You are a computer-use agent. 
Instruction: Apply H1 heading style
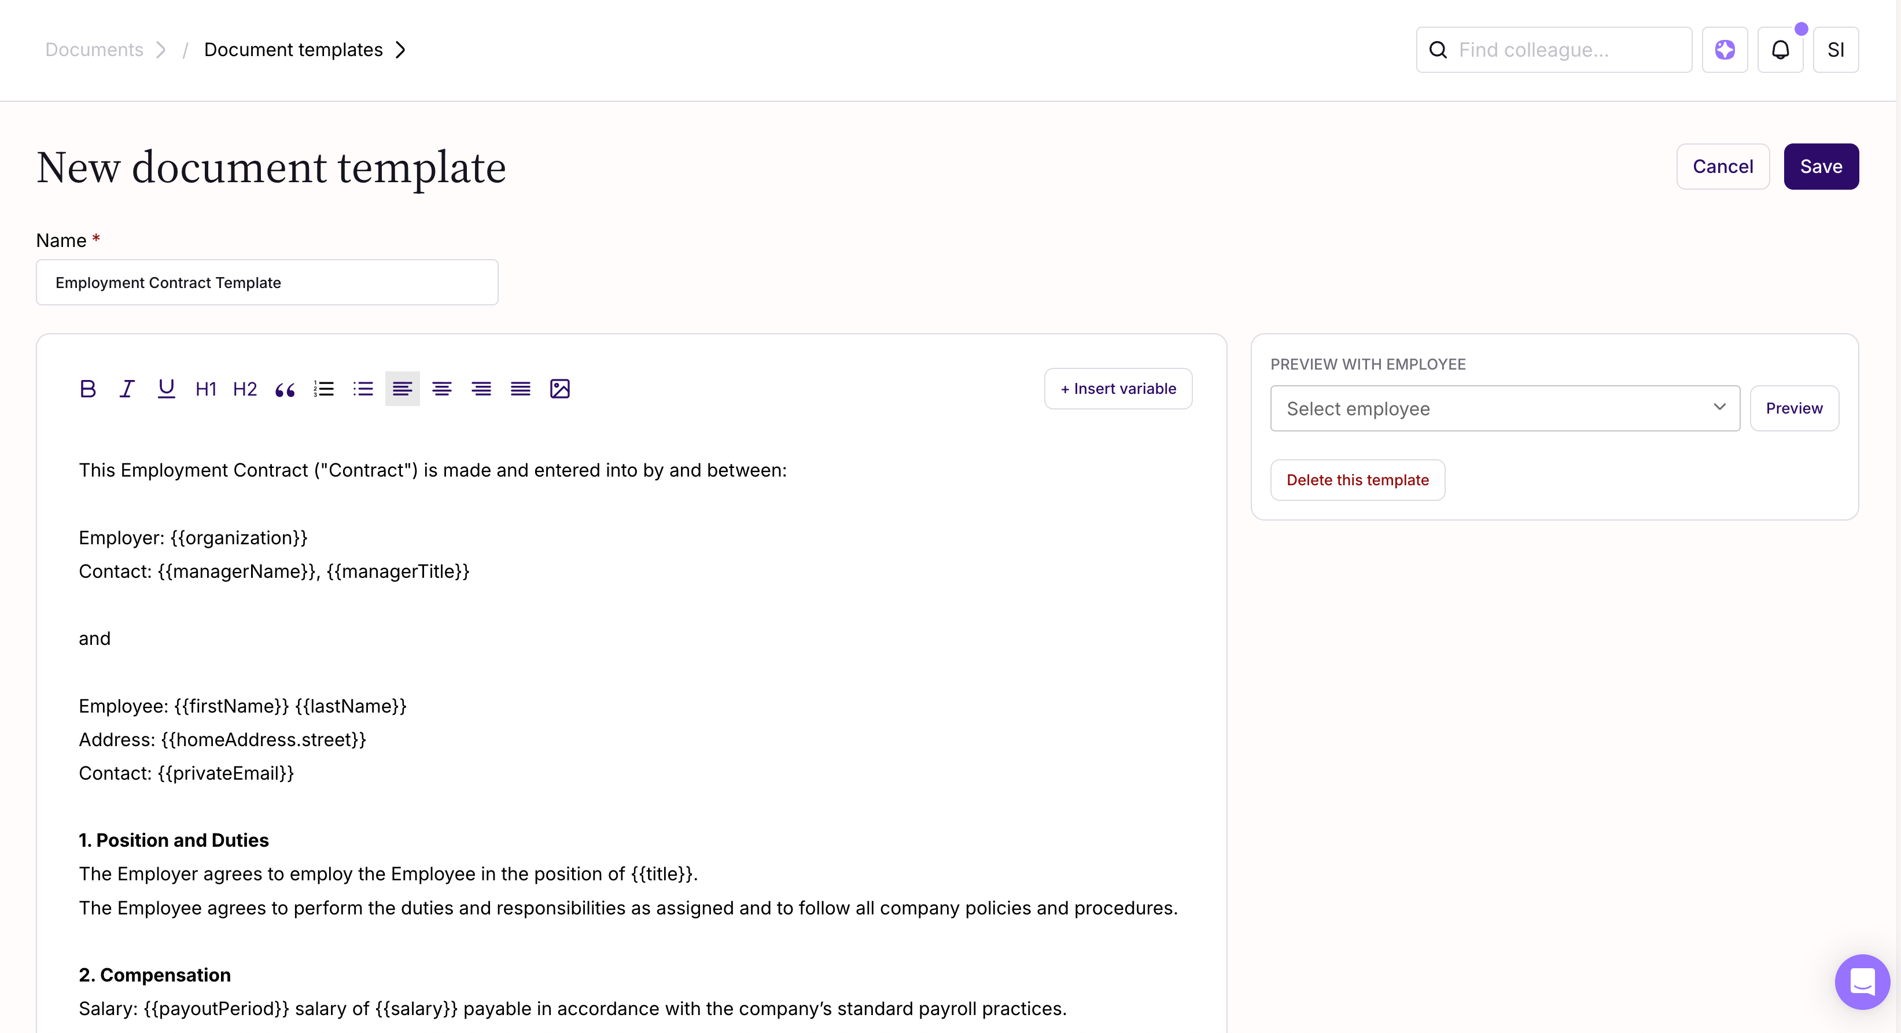point(206,389)
